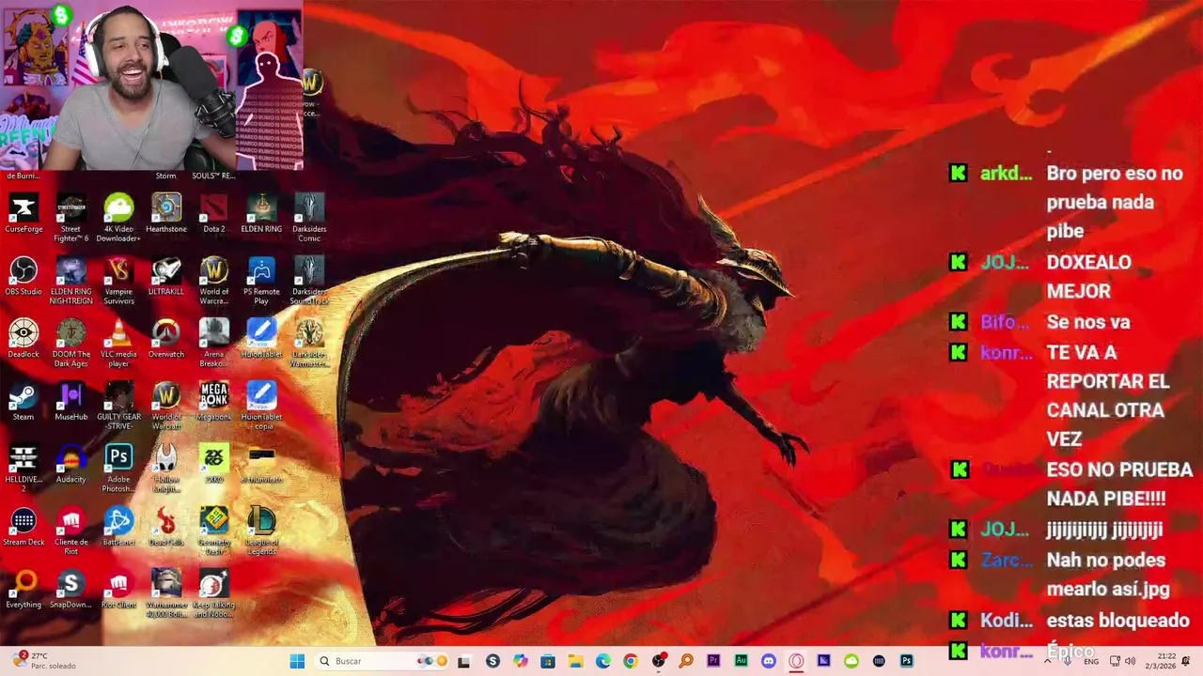The image size is (1203, 676).
Task: Click the Hollow Knight desktop icon
Action: pyautogui.click(x=166, y=469)
